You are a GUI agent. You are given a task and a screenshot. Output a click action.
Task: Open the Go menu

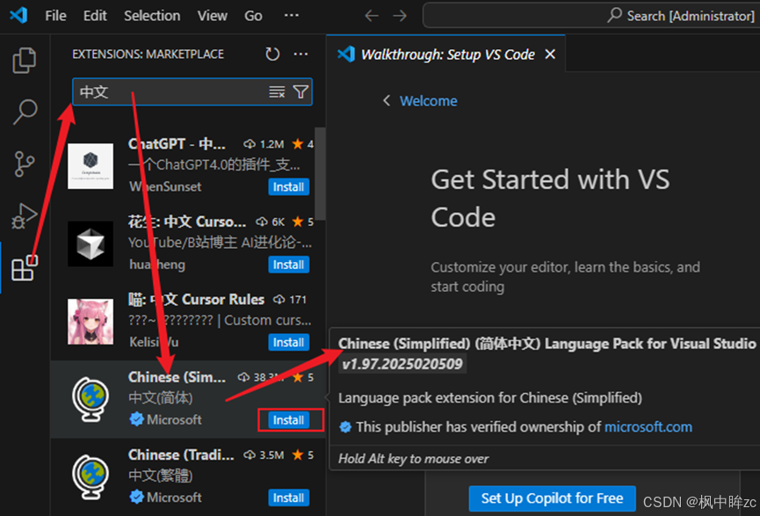pos(254,16)
